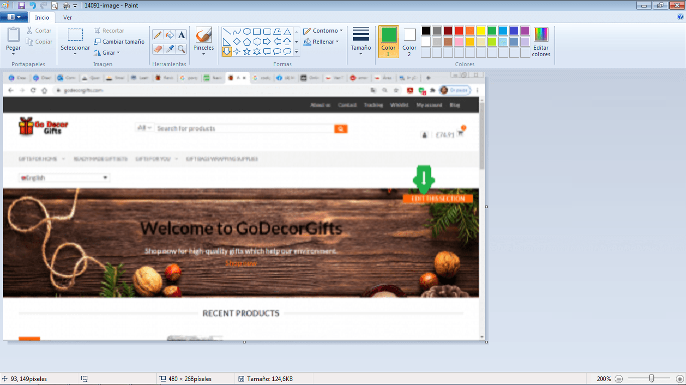The width and height of the screenshot is (686, 385).
Task: Click the zoom in plus button
Action: 680,378
